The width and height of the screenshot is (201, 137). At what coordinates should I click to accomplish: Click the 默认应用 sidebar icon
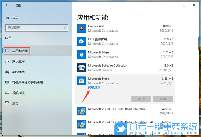pos(7,61)
